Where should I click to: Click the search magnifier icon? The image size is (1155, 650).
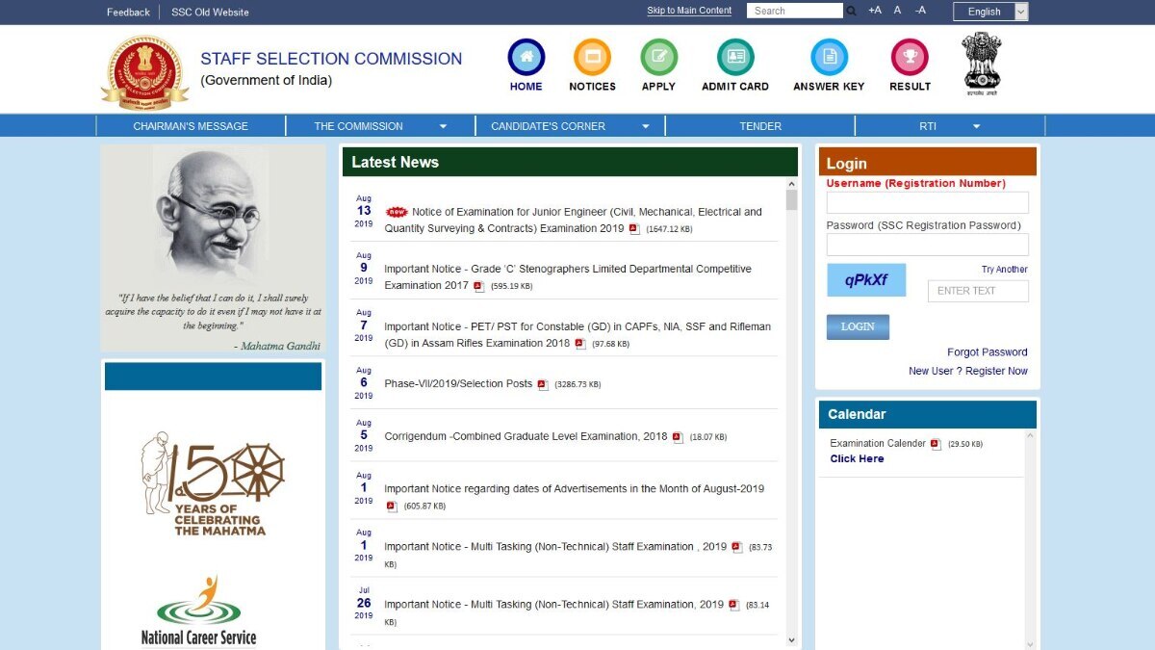(x=852, y=12)
